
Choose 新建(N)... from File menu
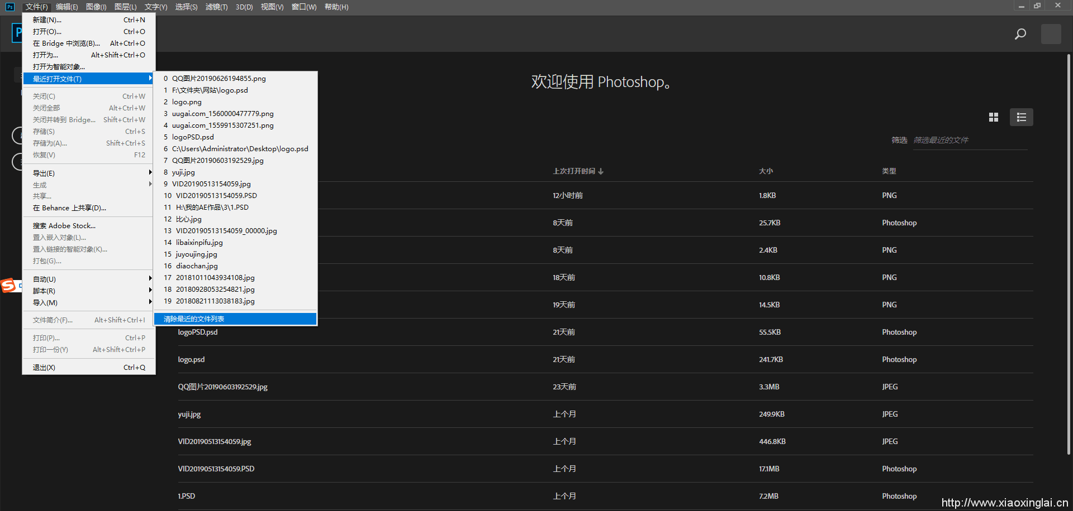89,20
